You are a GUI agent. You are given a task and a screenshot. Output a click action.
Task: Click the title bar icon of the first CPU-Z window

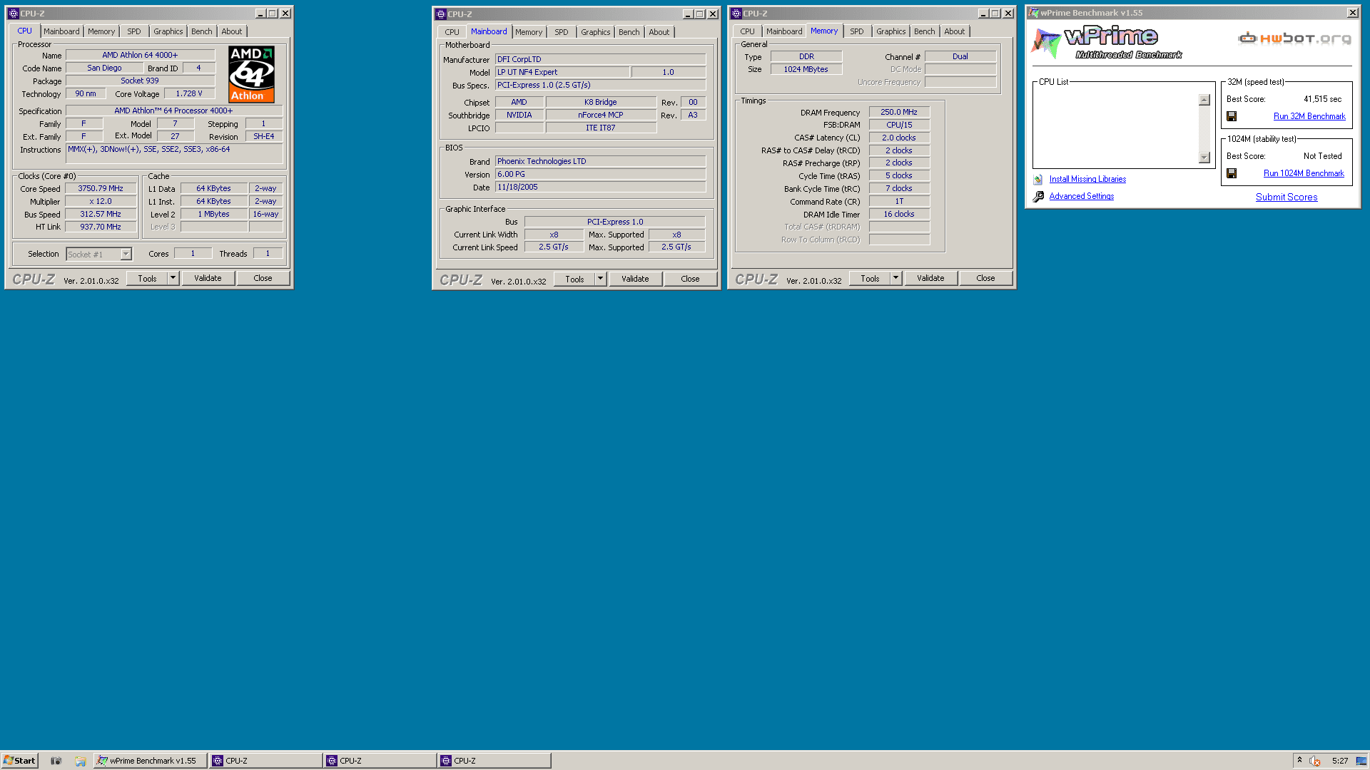coord(13,14)
